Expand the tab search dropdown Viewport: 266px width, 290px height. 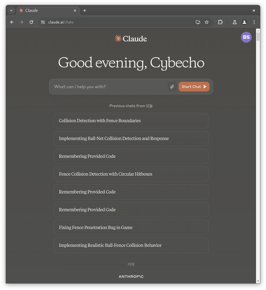point(11,11)
